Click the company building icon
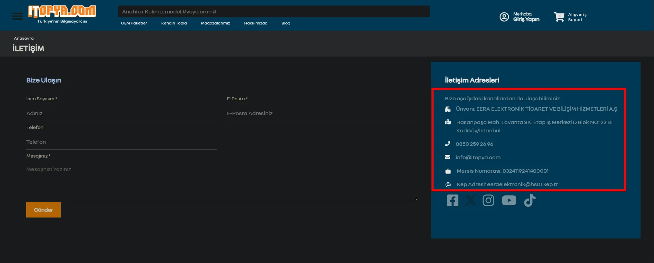 click(448, 109)
